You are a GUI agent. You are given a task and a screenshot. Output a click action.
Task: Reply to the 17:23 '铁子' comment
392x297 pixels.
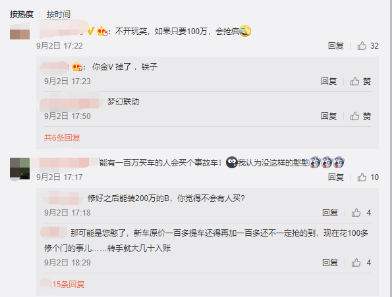[329, 81]
